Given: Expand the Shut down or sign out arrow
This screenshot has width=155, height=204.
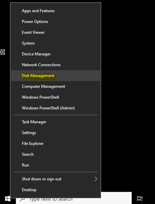Looking at the screenshot, I should click(96, 179).
